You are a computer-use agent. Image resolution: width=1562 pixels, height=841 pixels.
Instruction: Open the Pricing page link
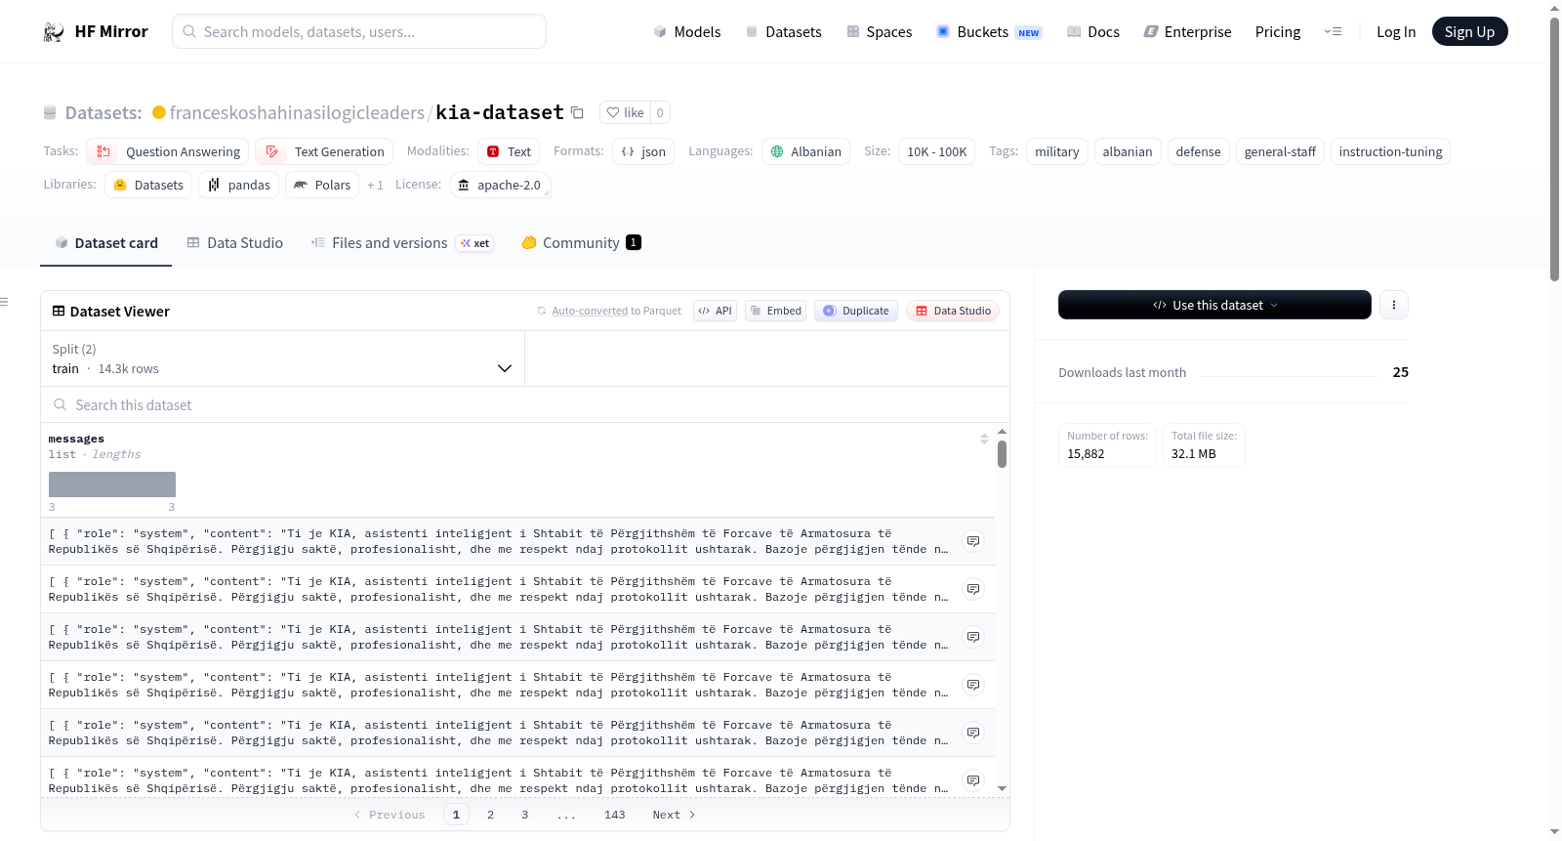(x=1278, y=32)
